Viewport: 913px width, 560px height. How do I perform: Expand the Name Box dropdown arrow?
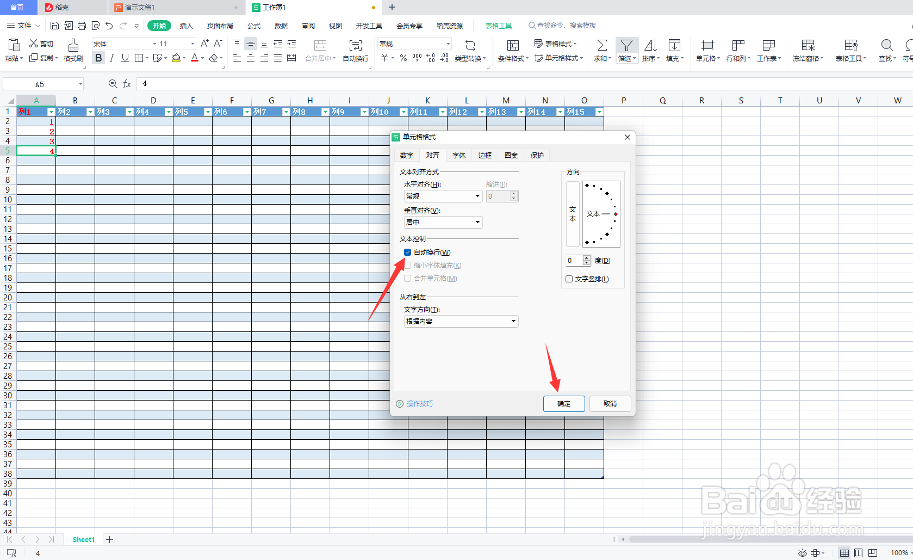point(80,84)
